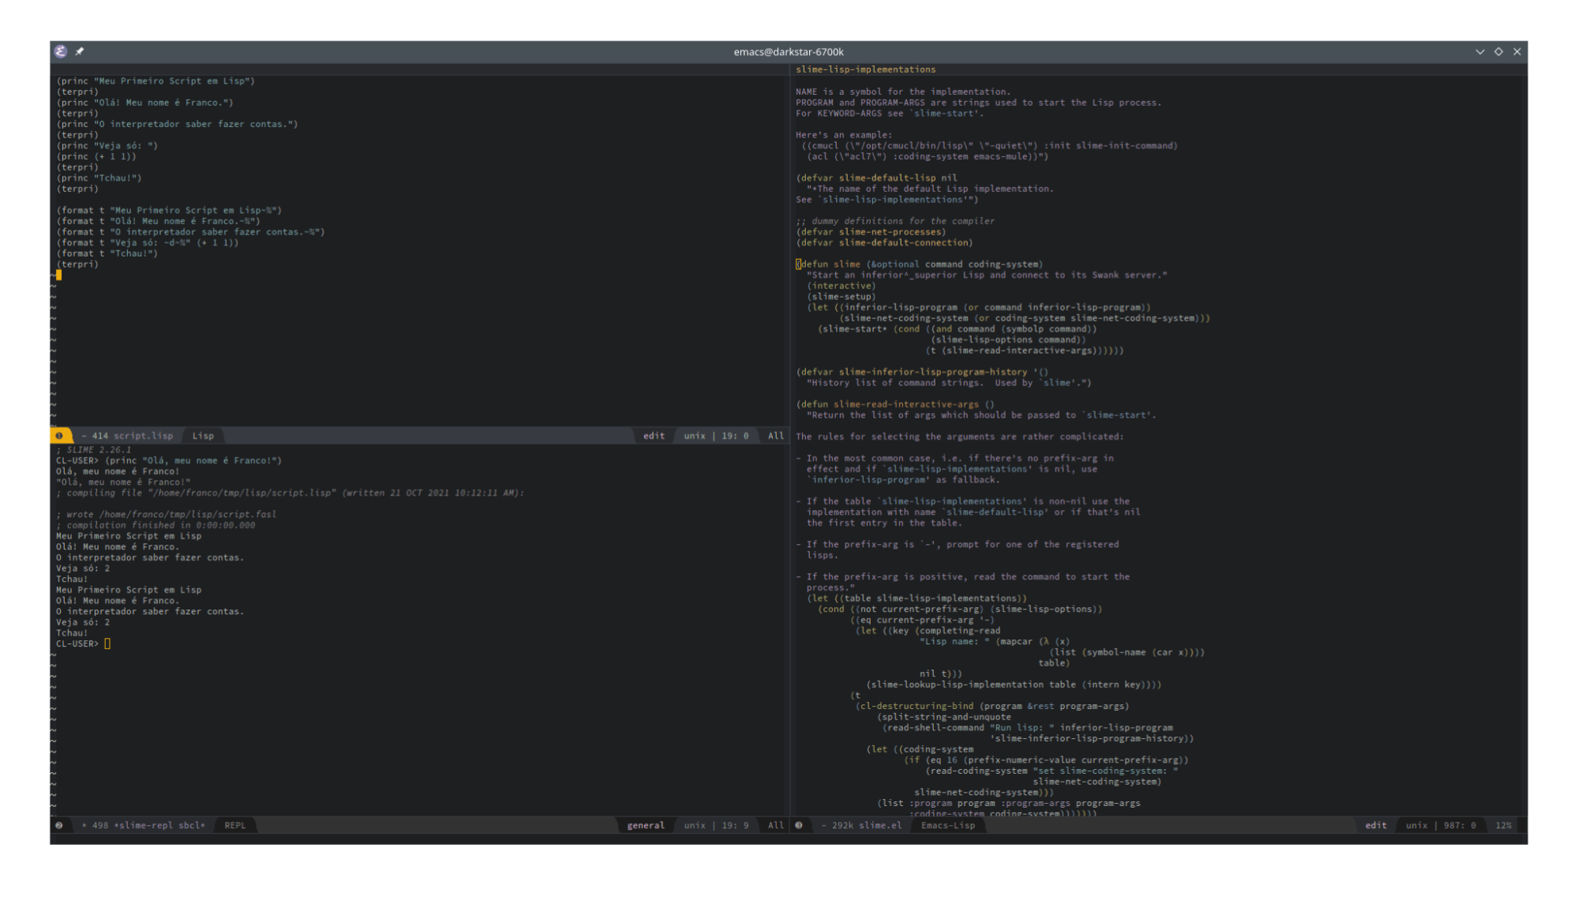Image resolution: width=1578 pixels, height=904 pixels.
Task: Click the '987: 0' line-column indicator
Action: click(1460, 826)
